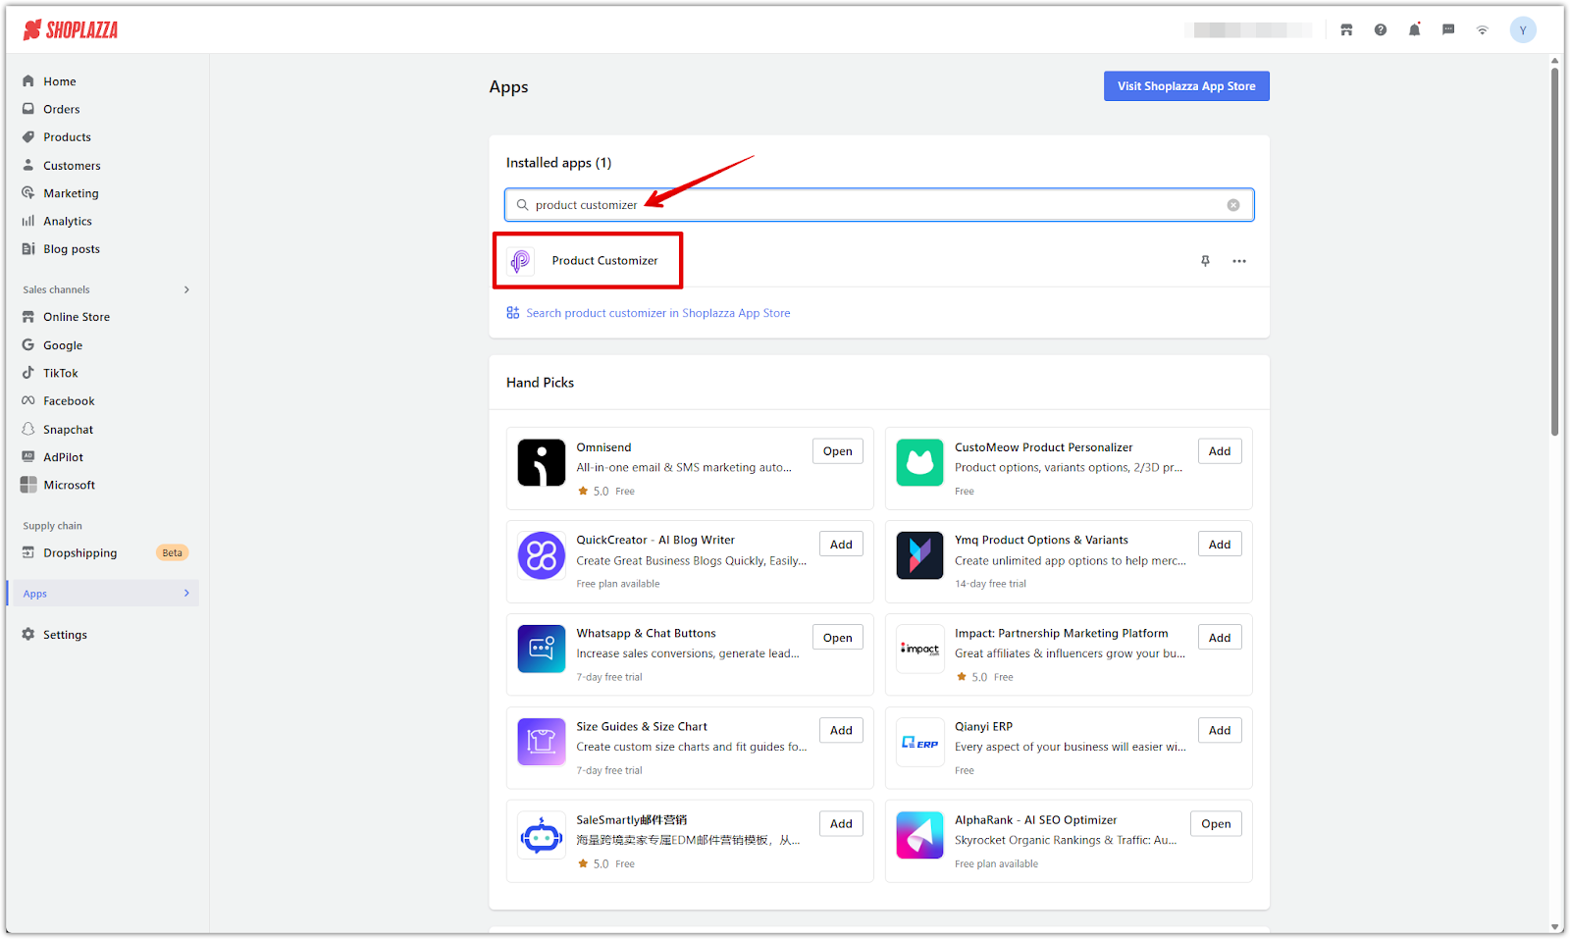
Task: Open the Omnisend app
Action: point(838,451)
